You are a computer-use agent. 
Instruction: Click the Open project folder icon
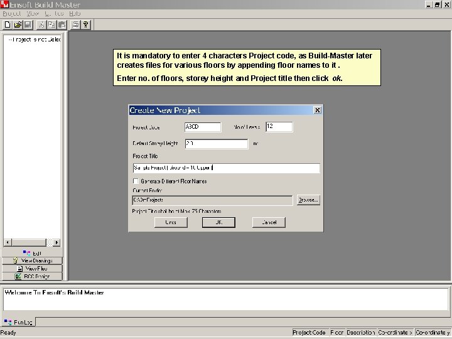[18, 24]
